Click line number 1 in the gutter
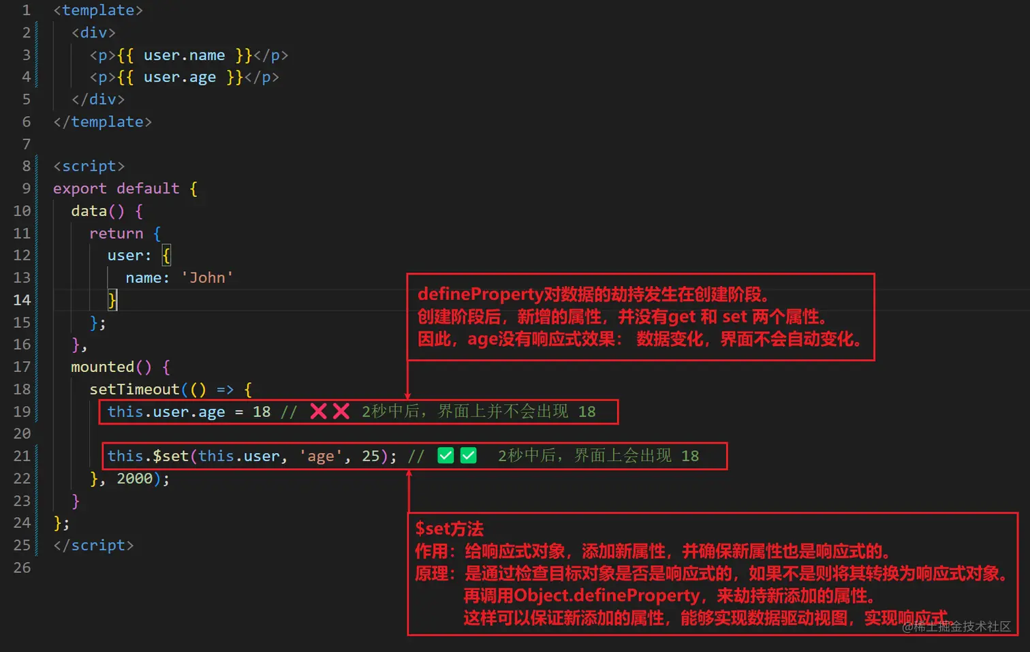 coord(26,10)
